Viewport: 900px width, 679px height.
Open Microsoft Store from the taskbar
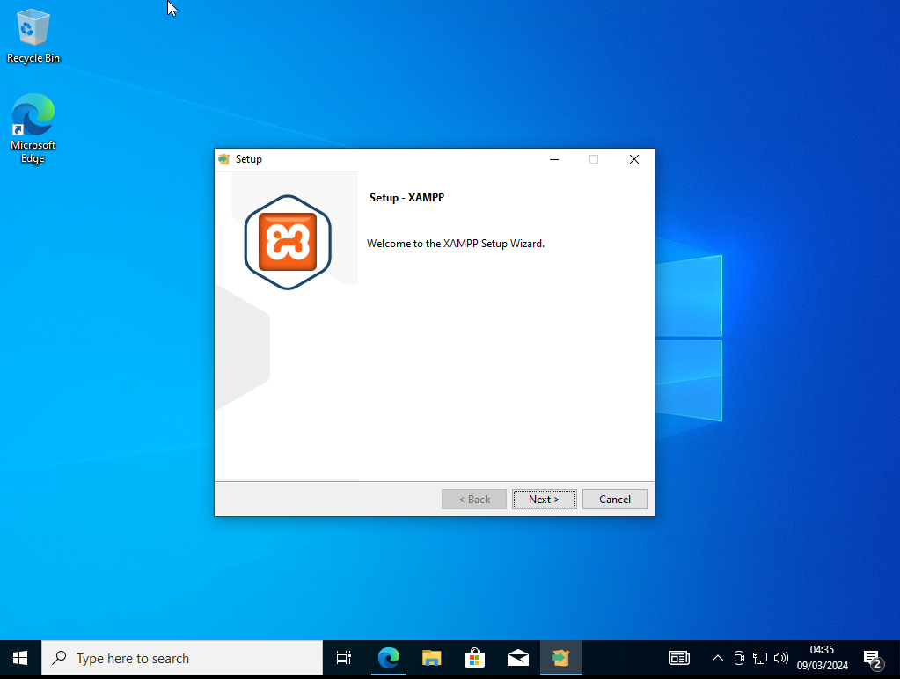click(x=474, y=658)
